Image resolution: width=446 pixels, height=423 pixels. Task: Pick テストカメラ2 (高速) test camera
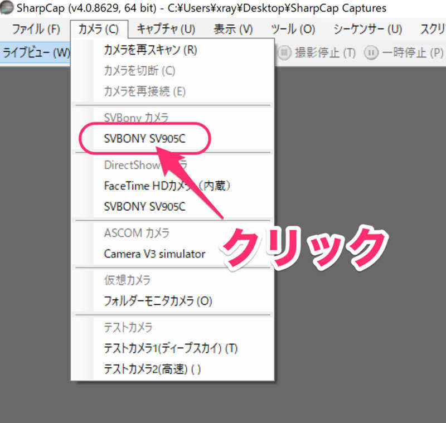coord(152,368)
